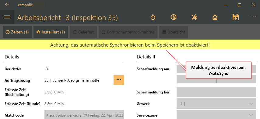Click the Auftragsbezug value 35 | Juhser,R.,Georgsmarienhütte
The image size is (260, 119).
tap(72, 81)
